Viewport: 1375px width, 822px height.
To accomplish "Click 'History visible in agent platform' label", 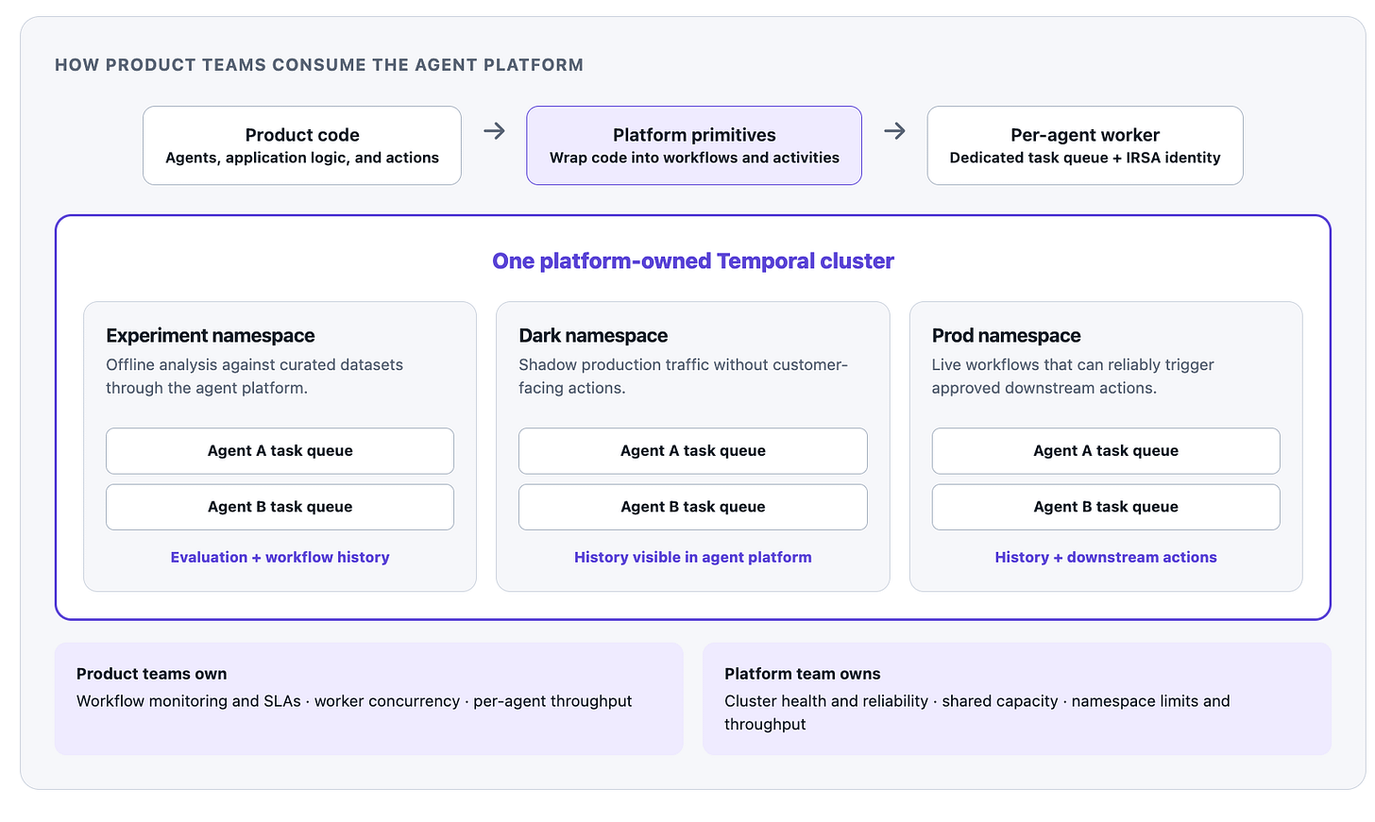I will (x=693, y=558).
